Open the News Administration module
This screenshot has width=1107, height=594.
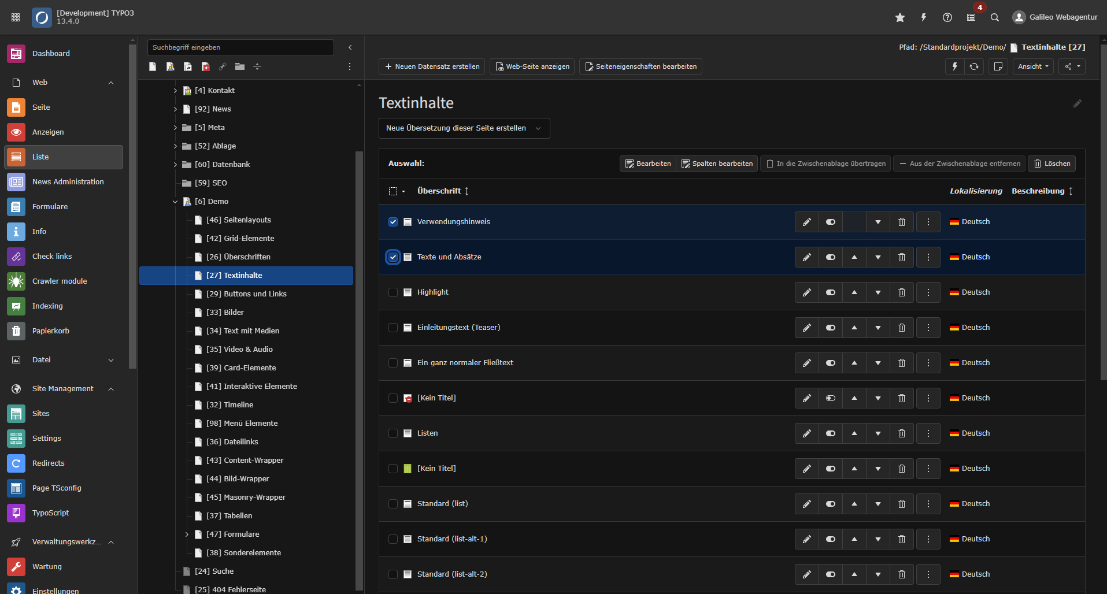[68, 181]
